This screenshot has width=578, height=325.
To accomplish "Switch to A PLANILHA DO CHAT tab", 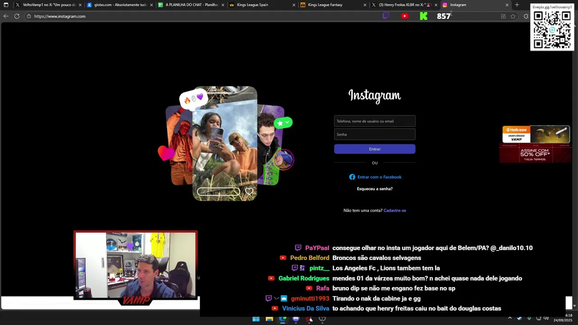I will pos(191,5).
